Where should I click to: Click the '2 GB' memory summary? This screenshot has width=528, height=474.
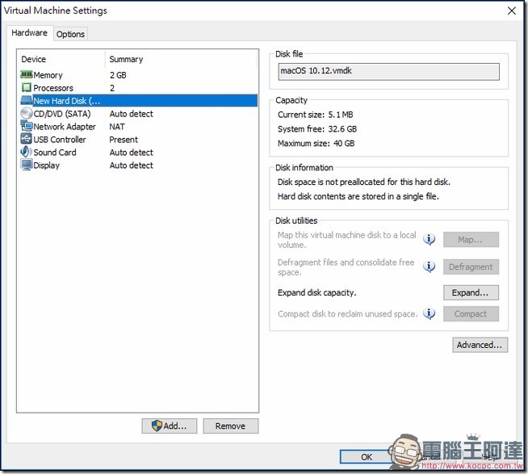pyautogui.click(x=118, y=75)
